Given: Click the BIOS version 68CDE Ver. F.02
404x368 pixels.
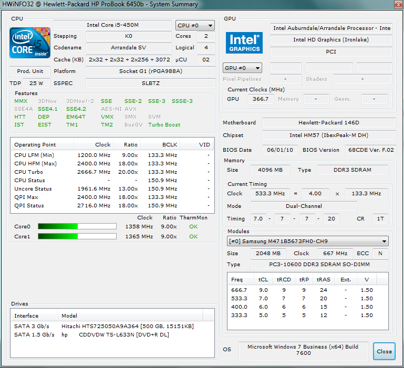Looking at the screenshot, I should pyautogui.click(x=371, y=150).
